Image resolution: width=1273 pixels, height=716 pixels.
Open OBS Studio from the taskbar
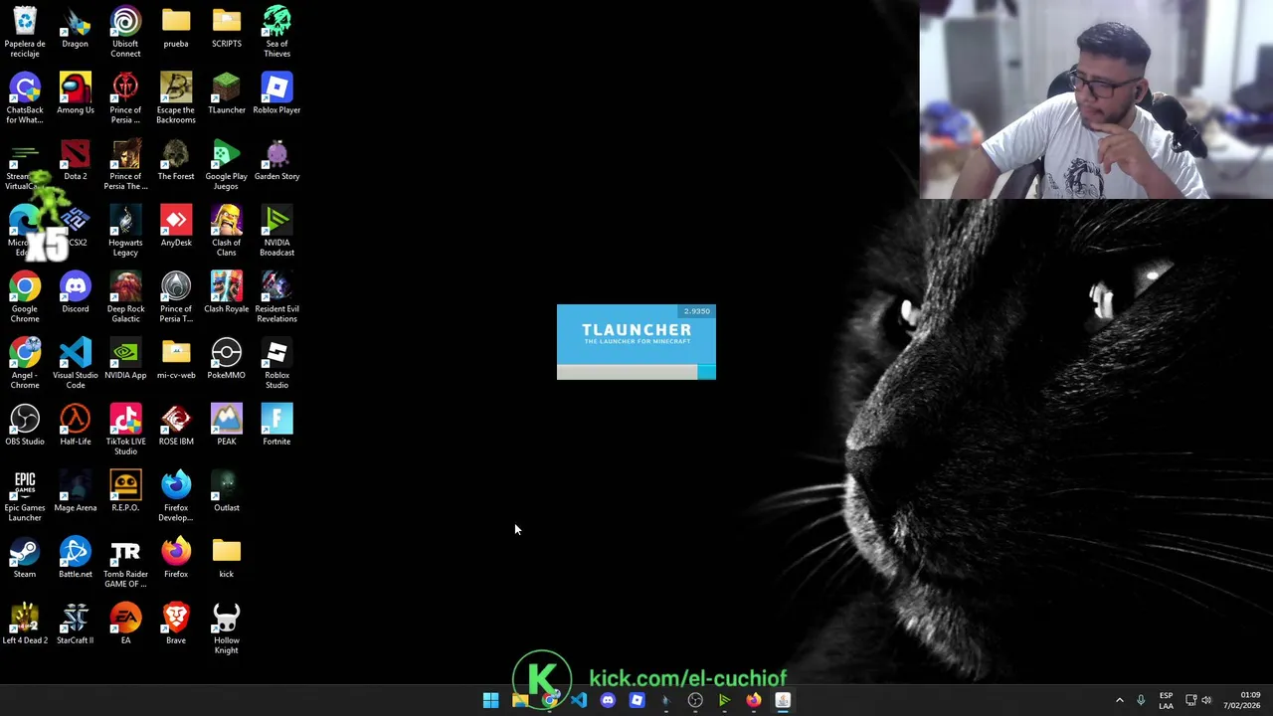pos(695,700)
